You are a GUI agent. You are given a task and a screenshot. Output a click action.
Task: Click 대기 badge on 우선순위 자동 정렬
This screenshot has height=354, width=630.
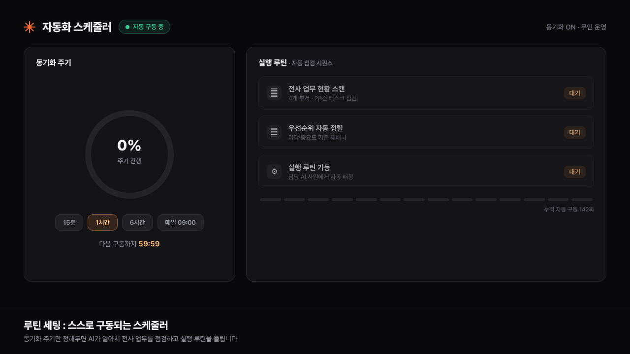coord(575,132)
